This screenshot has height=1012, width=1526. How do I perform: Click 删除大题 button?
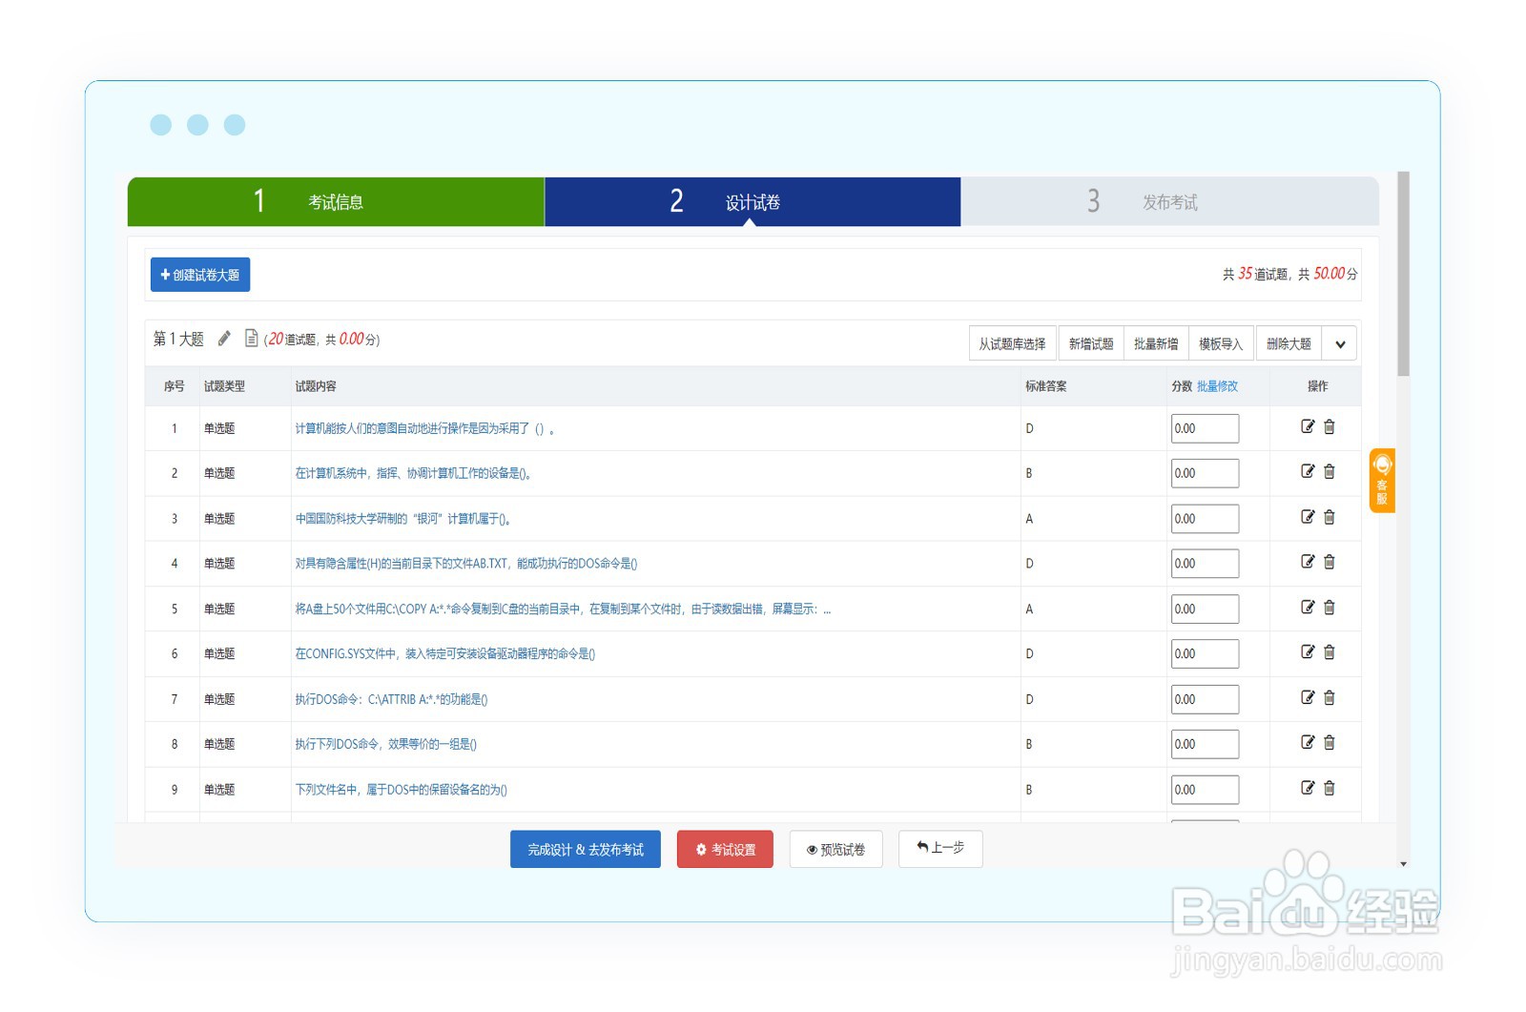pyautogui.click(x=1289, y=344)
